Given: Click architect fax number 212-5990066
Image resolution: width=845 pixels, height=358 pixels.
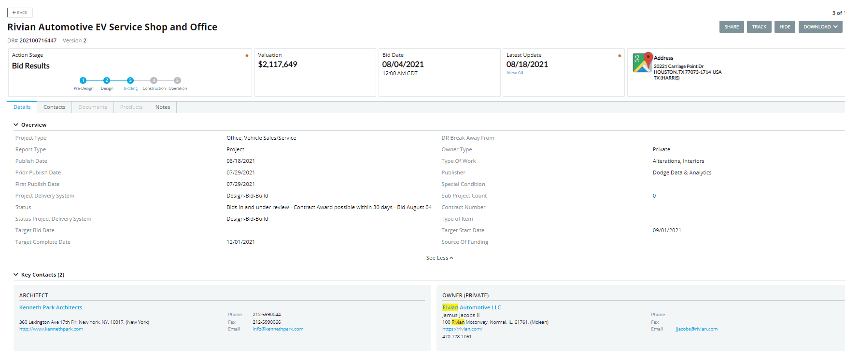Looking at the screenshot, I should (x=267, y=322).
